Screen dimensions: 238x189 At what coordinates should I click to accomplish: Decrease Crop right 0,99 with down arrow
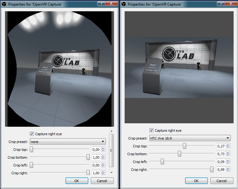[x=228, y=171]
